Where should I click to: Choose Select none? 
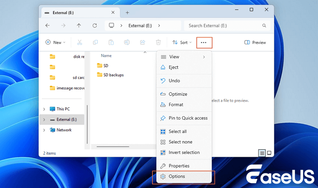coord(184,142)
